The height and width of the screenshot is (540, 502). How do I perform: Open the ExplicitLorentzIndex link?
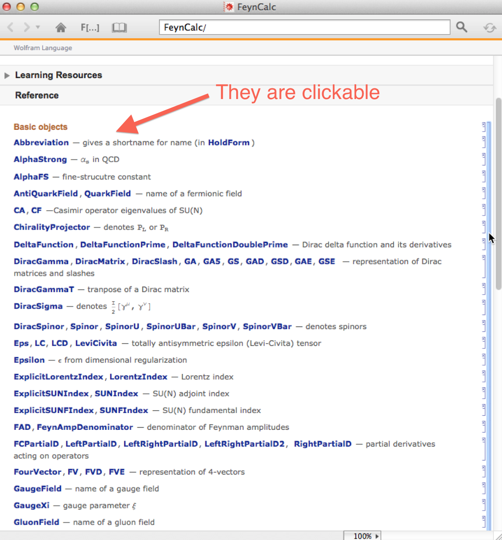[x=58, y=377]
